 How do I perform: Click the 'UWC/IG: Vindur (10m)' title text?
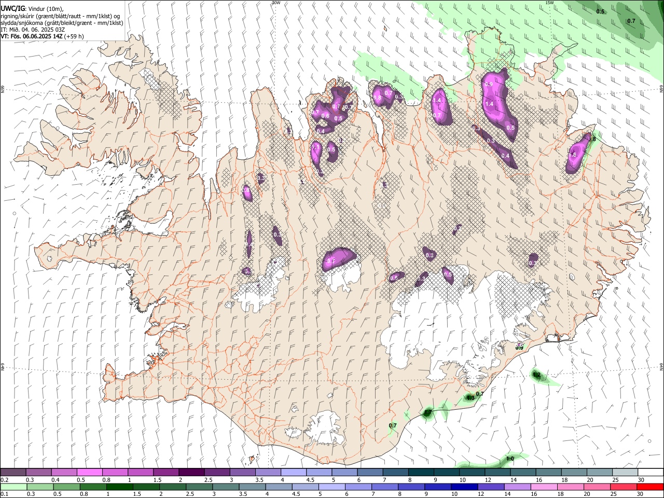tap(32, 9)
